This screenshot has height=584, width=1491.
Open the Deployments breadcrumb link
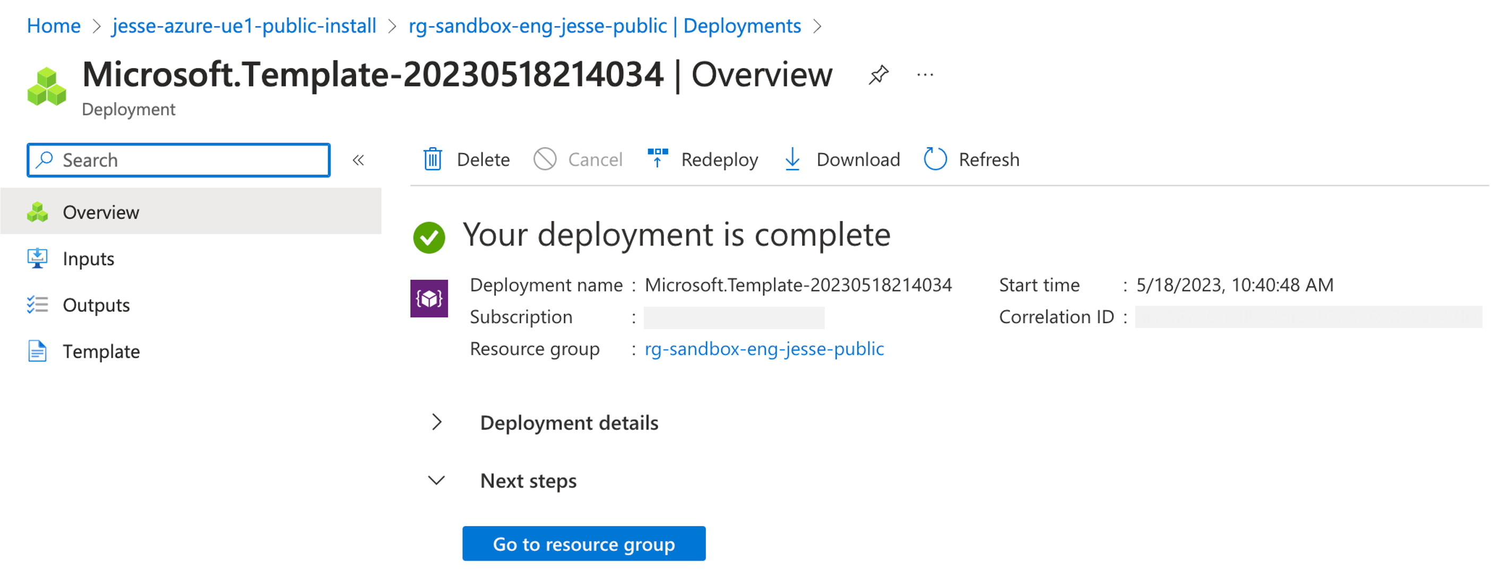pyautogui.click(x=605, y=25)
